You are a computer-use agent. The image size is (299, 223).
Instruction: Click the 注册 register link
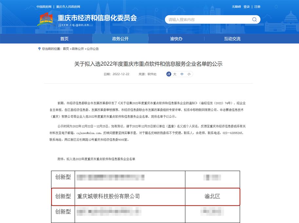(x=257, y=7)
